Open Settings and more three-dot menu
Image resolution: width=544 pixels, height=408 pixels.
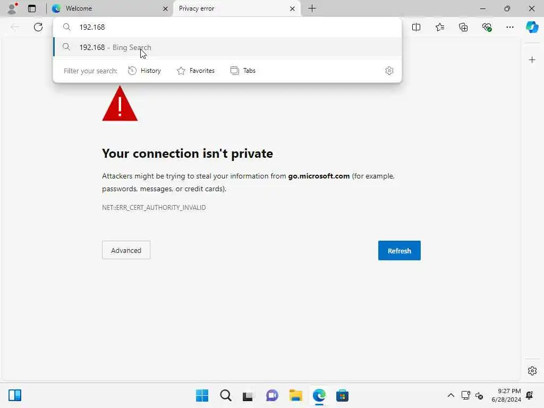coord(509,27)
